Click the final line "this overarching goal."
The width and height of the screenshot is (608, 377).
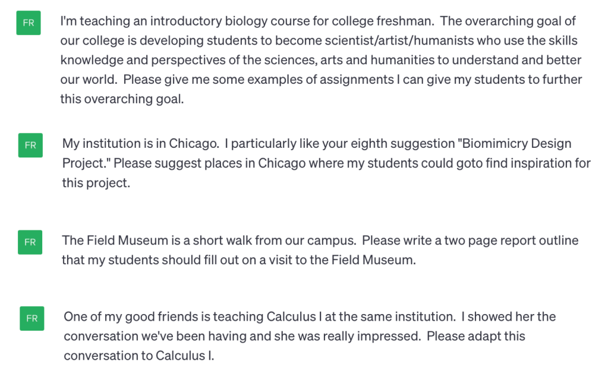click(x=122, y=99)
